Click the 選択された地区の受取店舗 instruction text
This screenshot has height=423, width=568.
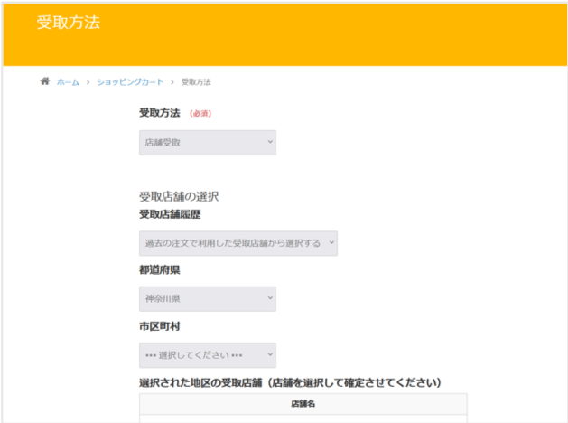tap(290, 382)
